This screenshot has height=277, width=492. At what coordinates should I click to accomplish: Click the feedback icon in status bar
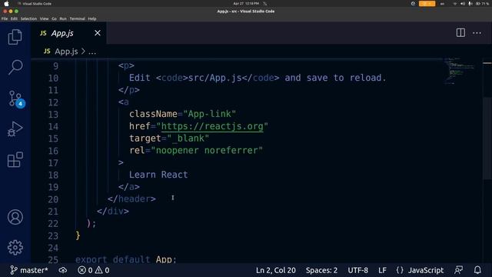click(x=458, y=270)
